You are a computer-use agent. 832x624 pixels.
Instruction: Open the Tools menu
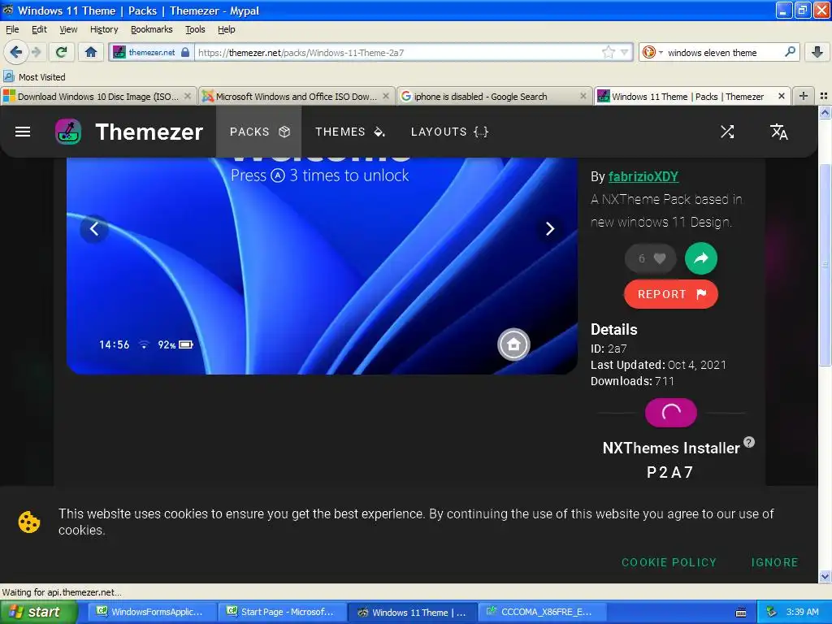[195, 29]
